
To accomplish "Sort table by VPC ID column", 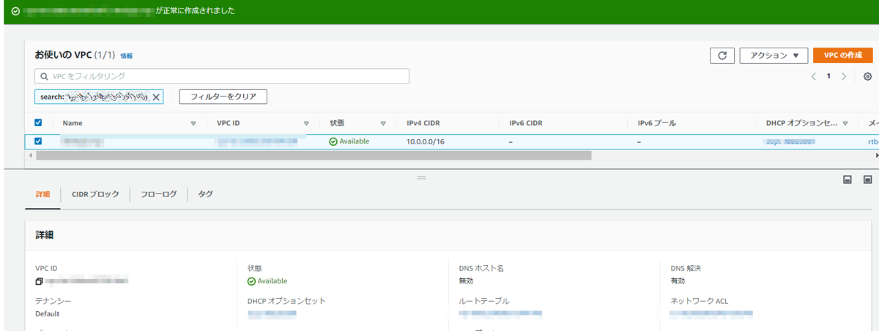I will pyautogui.click(x=306, y=124).
